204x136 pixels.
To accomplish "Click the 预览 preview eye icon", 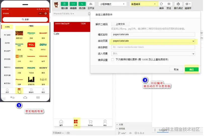I will pos(169,4).
